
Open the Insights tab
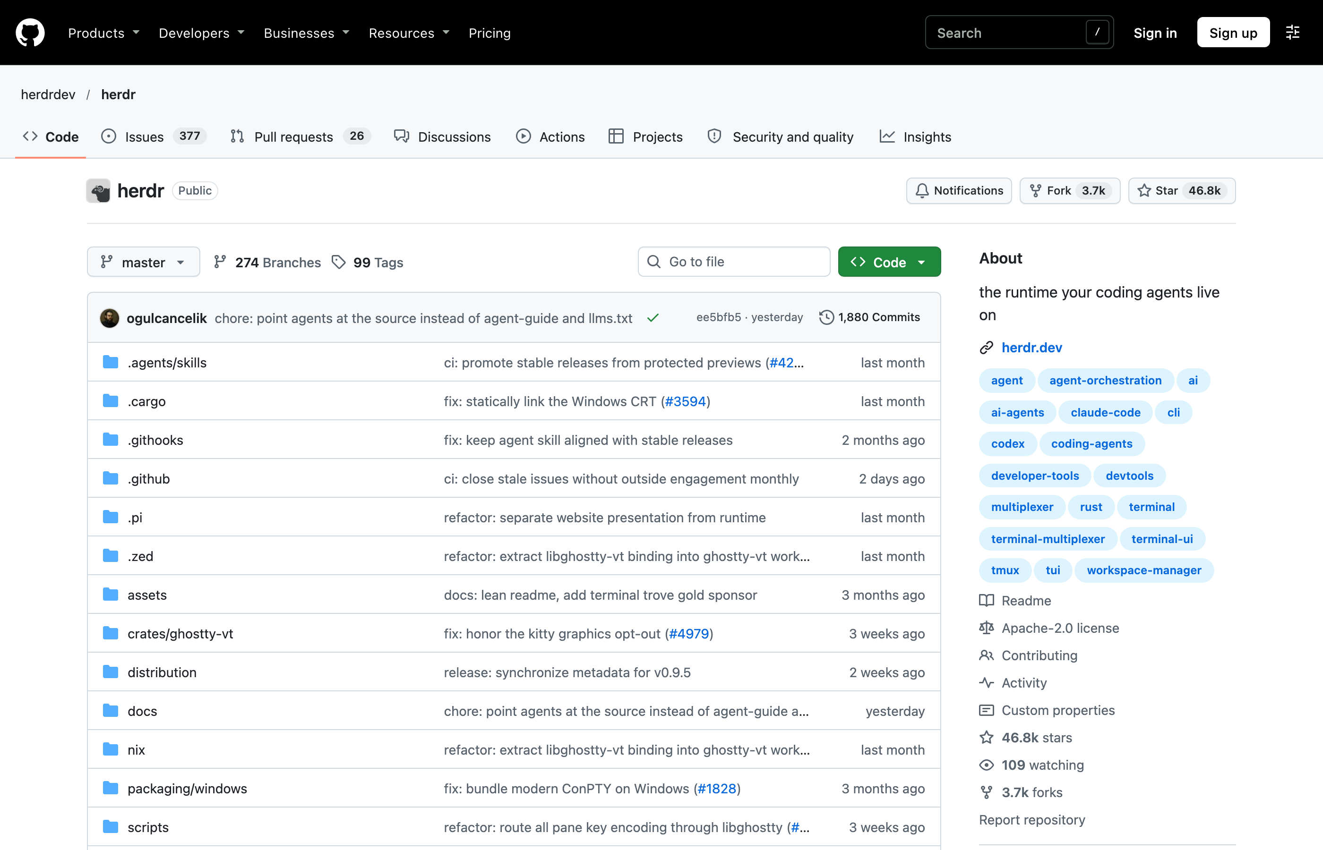(x=915, y=136)
